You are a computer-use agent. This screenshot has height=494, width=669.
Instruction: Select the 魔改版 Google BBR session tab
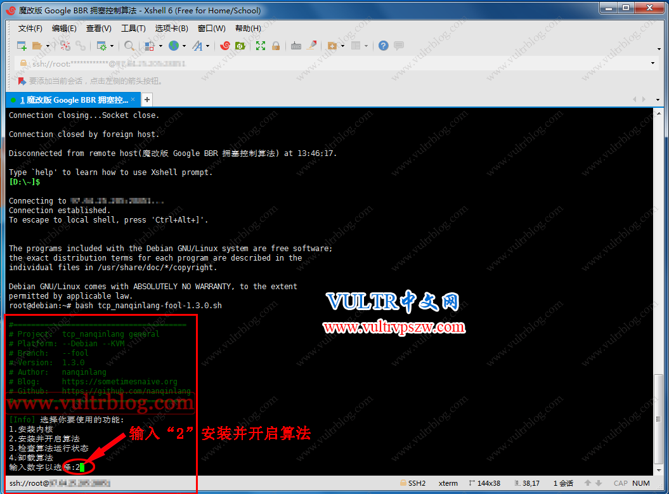pyautogui.click(x=74, y=100)
